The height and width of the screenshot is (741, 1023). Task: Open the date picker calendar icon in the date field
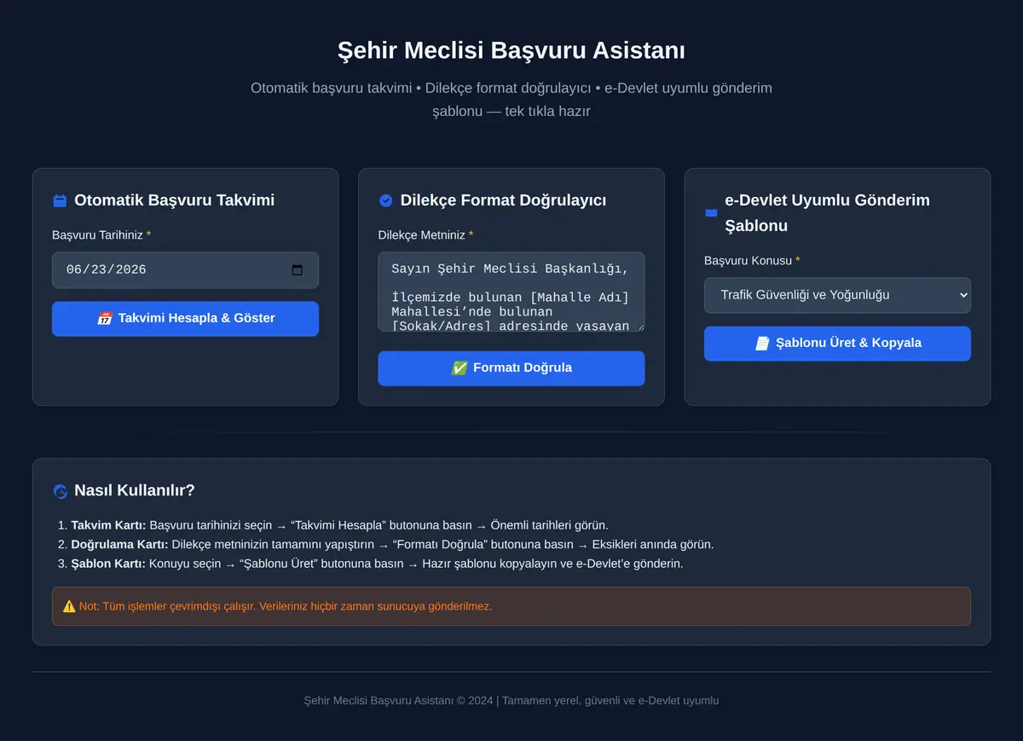pos(298,270)
